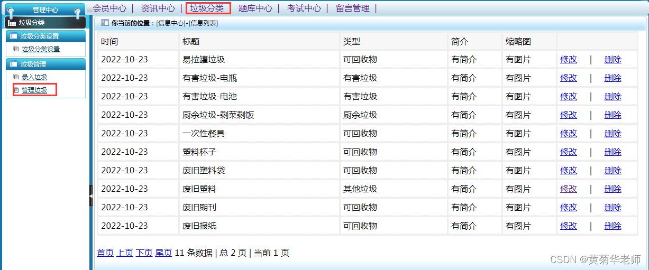The height and width of the screenshot is (270, 649).
Task: Open the 会员中心 tab
Action: pos(109,8)
